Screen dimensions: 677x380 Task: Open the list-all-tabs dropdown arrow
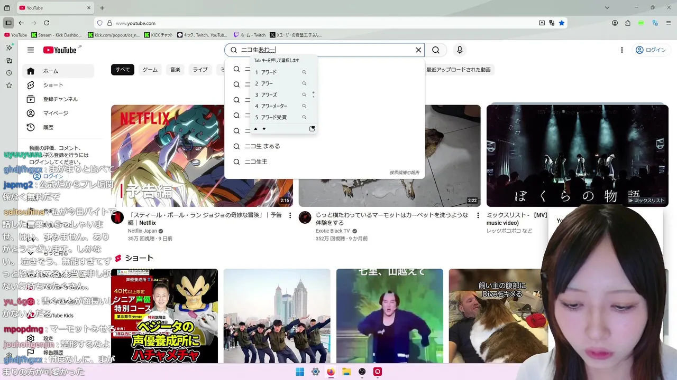coord(607,8)
